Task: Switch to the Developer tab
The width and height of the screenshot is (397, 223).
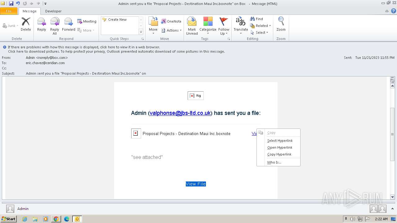Action: point(53,11)
